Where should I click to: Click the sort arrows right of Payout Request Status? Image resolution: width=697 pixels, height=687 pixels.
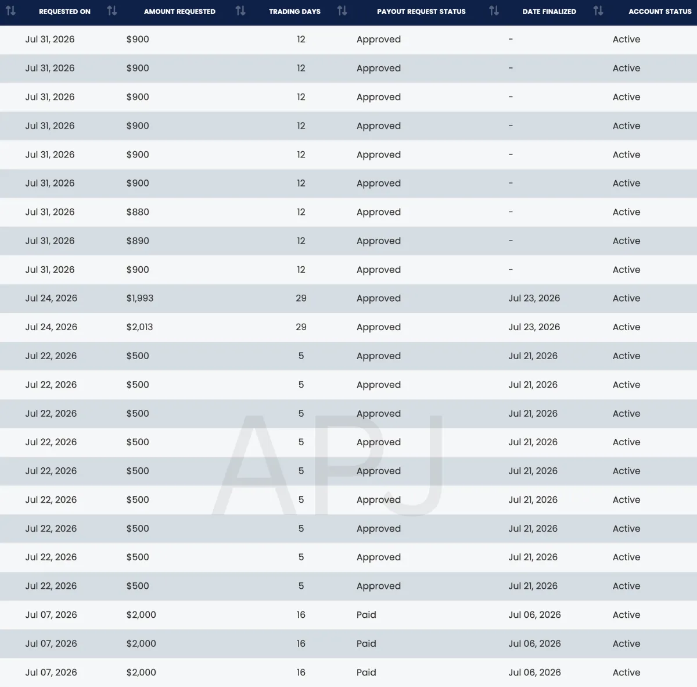click(x=494, y=10)
